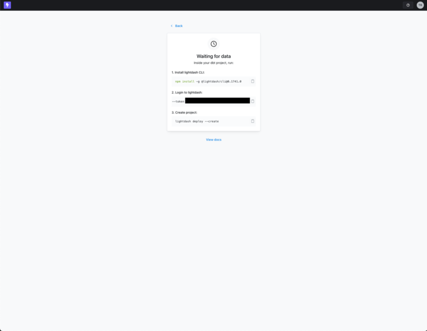The width and height of the screenshot is (427, 331).
Task: Click the redacted black token block
Action: pyautogui.click(x=217, y=100)
